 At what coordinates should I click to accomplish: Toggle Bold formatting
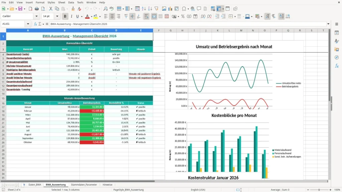[x=65, y=16]
